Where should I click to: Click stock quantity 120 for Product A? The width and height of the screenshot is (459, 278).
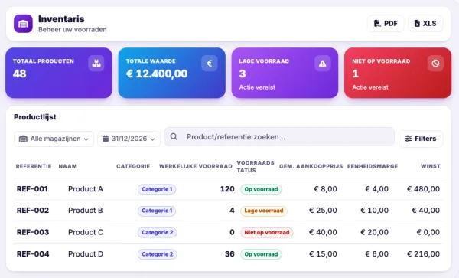(227, 189)
